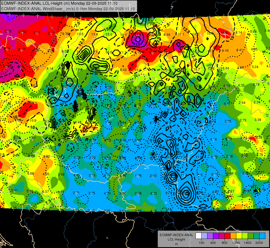Click the white swatch in the LCL-Height legend
This screenshot has width=270, height=248.
coord(199,236)
